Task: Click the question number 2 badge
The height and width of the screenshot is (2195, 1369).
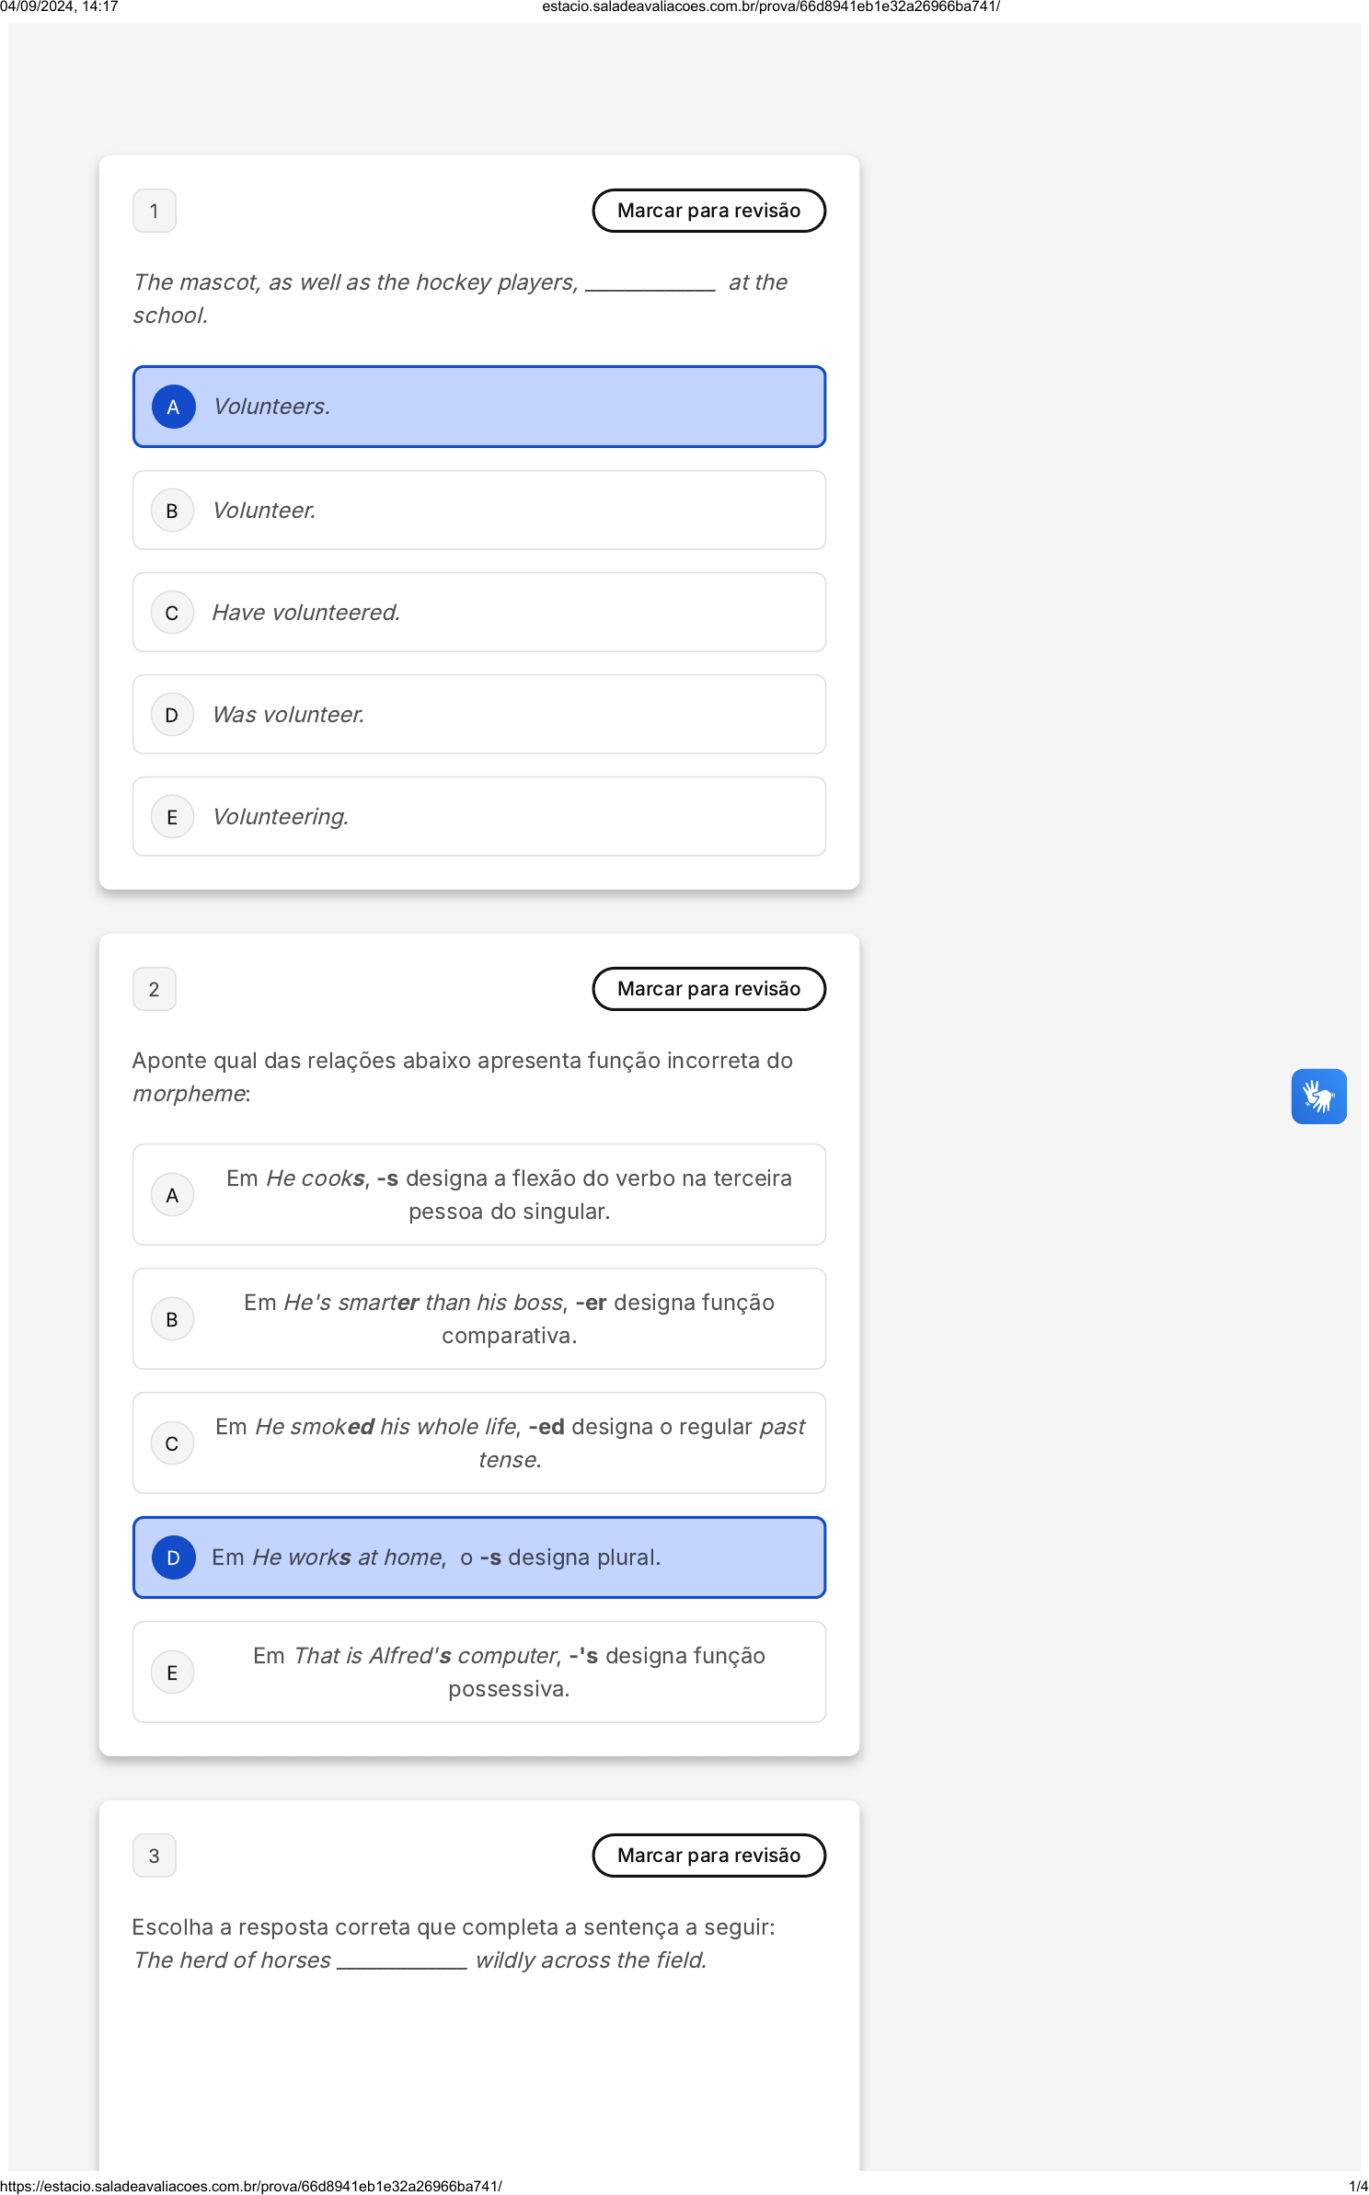Action: 155,989
